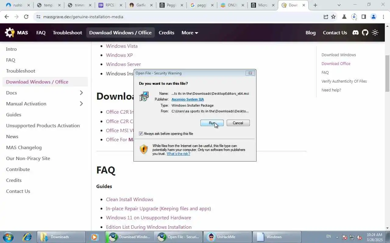Open the Chrome profile avatar
The width and height of the screenshot is (390, 243).
point(374,17)
